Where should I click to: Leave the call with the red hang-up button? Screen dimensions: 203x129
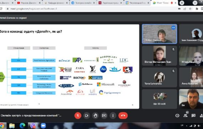click(123, 116)
